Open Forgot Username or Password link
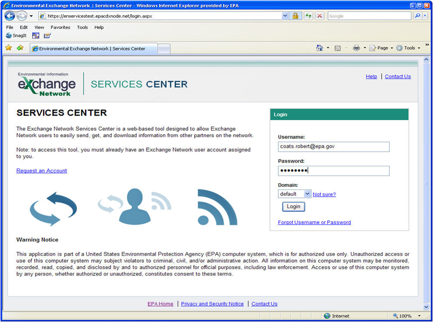 coord(314,222)
